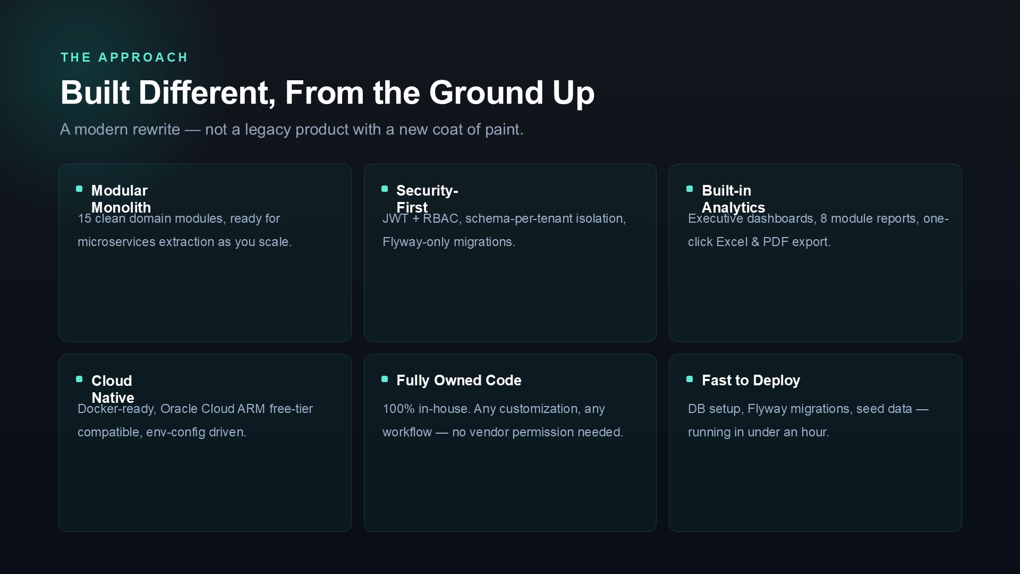Image resolution: width=1020 pixels, height=574 pixels.
Task: Click the 15 clean domain modules description
Action: tap(185, 230)
